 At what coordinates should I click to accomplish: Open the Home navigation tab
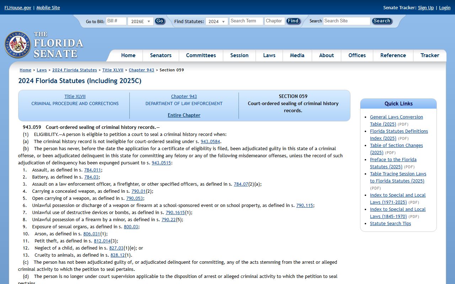[128, 55]
